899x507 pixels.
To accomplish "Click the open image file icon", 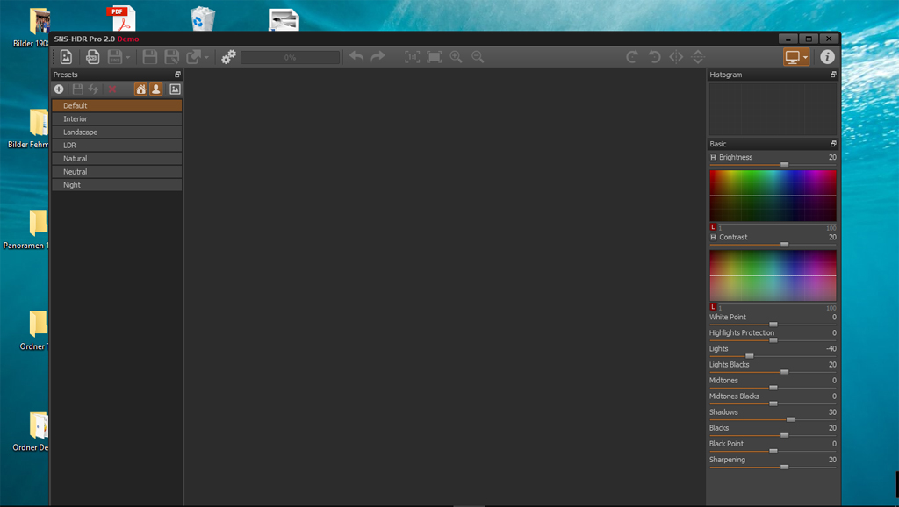I will 66,57.
